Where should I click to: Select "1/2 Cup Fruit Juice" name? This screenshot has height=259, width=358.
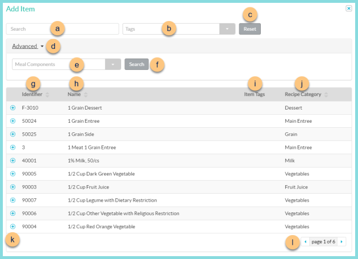click(88, 187)
